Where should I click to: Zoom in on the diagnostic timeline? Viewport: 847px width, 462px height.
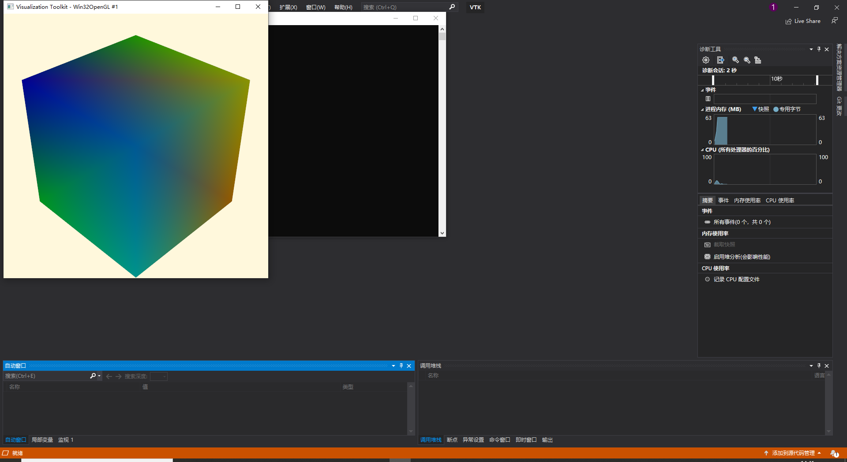click(735, 60)
